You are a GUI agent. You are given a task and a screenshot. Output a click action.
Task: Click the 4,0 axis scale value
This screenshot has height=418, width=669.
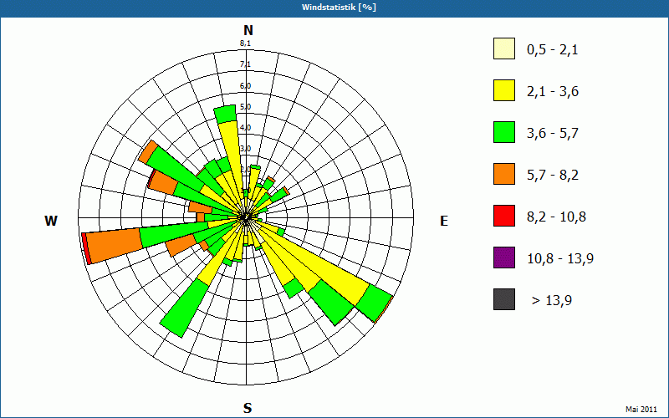pos(245,128)
